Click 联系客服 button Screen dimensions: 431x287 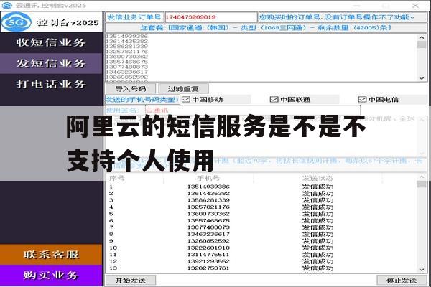coord(51,255)
